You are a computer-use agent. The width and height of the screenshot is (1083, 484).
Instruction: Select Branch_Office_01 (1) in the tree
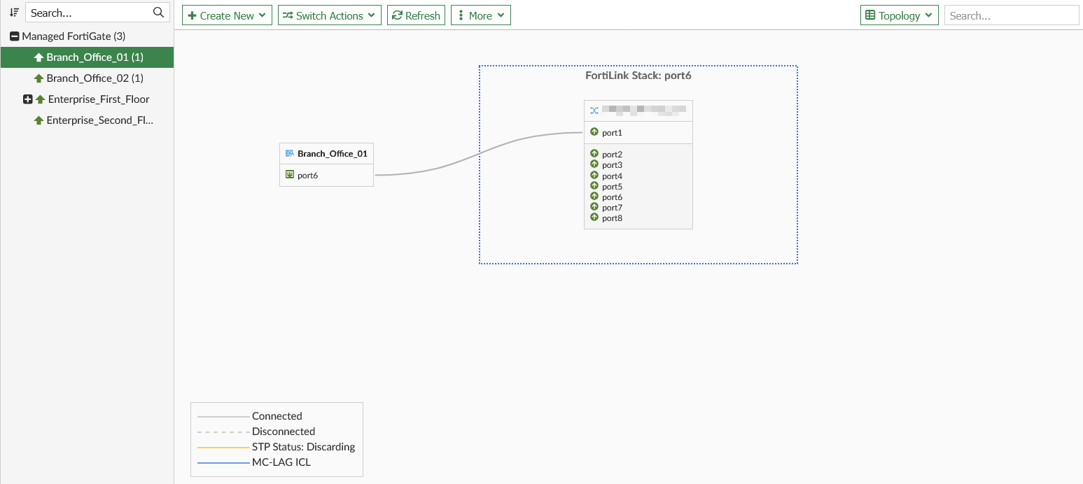(87, 57)
